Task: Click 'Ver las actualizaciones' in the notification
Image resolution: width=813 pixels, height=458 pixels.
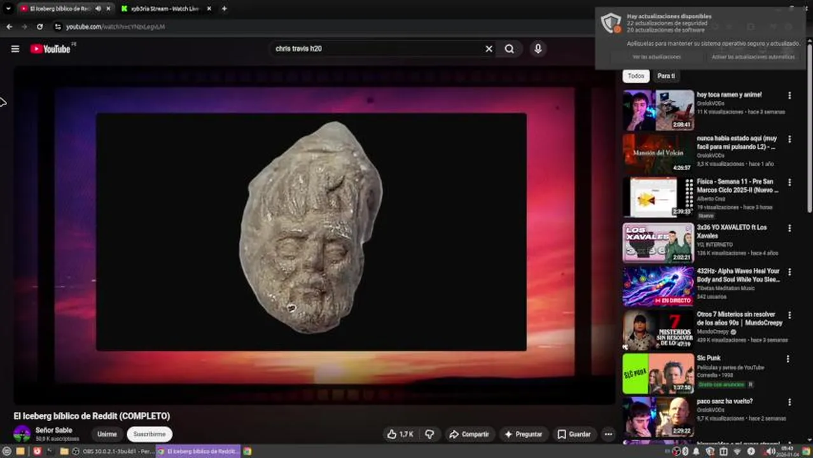Action: [657, 57]
